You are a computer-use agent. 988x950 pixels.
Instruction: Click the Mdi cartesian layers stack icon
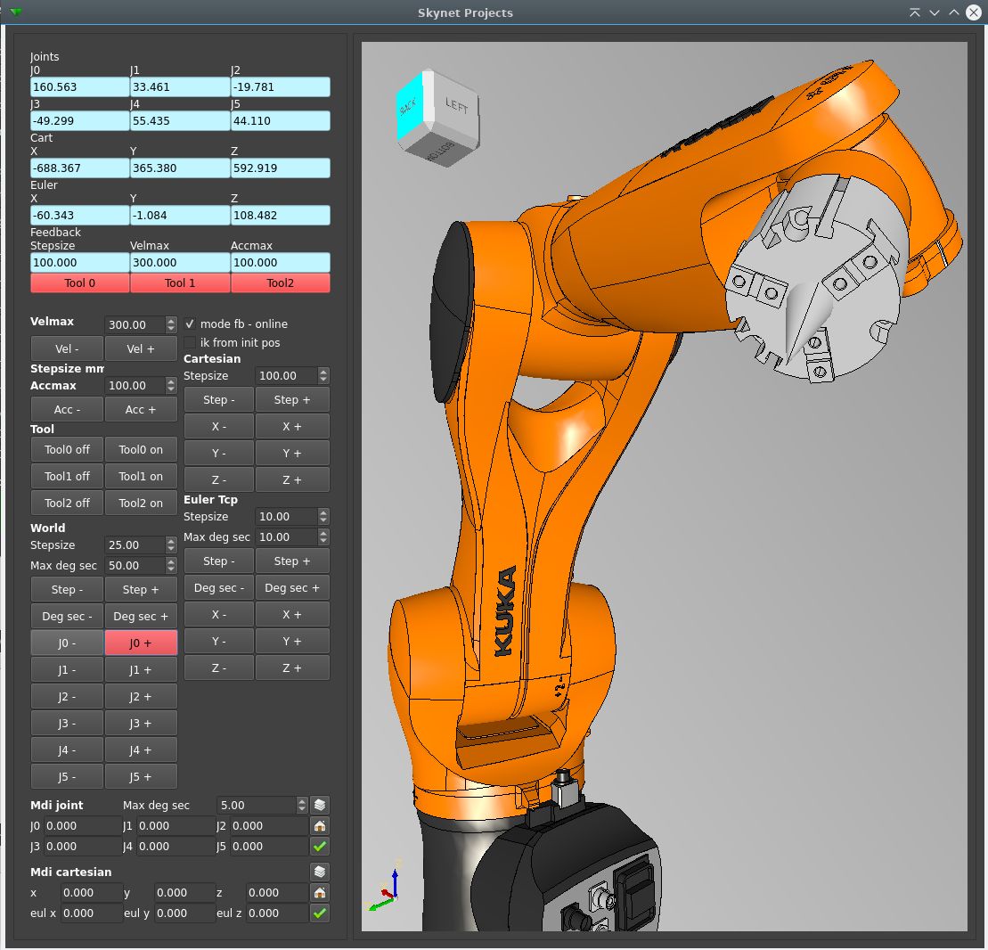(320, 872)
